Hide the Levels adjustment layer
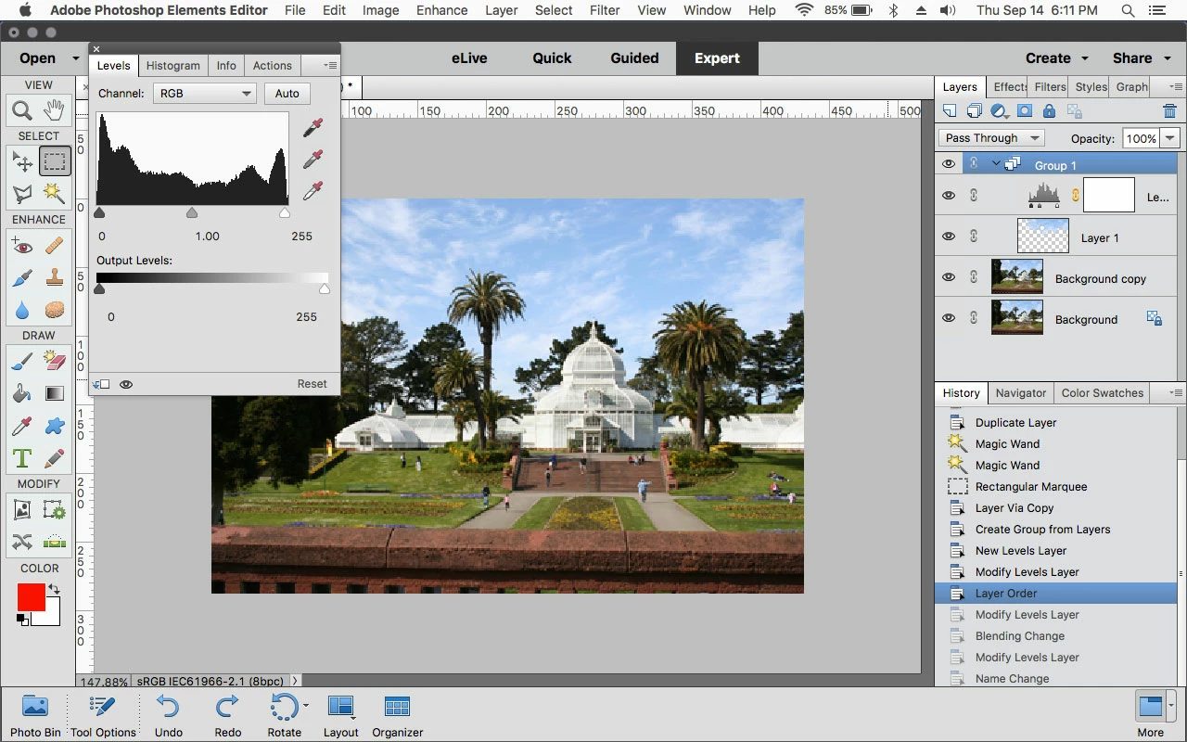 948,196
